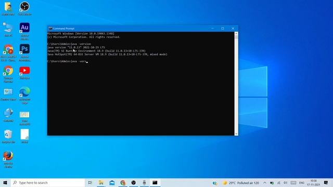Click the Java HotSpot 64-Bit Server VM line

pyautogui.click(x=107, y=54)
